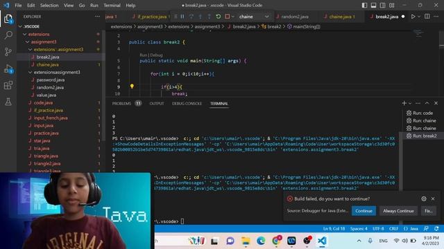Open the Testing flask view
The height and width of the screenshot is (249, 444).
pos(8,102)
